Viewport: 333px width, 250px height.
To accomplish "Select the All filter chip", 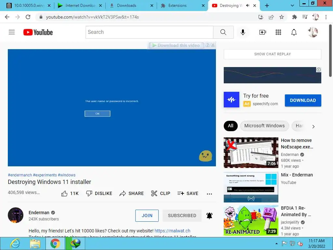I will (x=231, y=126).
